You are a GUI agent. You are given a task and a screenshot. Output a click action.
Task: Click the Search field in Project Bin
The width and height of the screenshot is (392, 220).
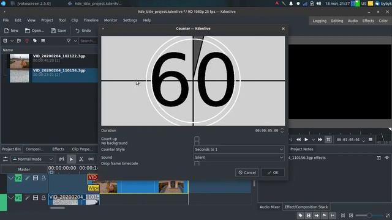click(x=88, y=41)
